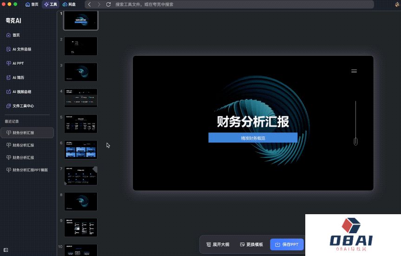Click the forward navigation arrow
The image size is (401, 256).
tap(99, 4)
